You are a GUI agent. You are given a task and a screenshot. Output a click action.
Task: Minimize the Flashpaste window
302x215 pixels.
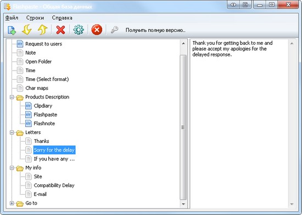coord(259,4)
